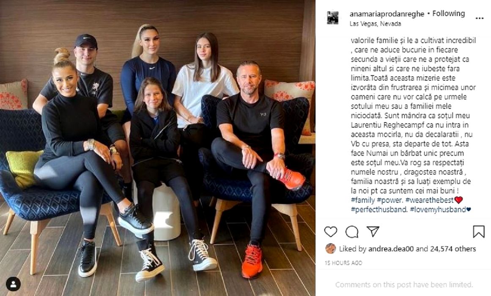Visit the anamariaprodanreghe username link

pos(387,14)
